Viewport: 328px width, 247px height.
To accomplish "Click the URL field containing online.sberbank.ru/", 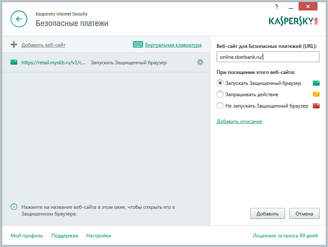I will coord(268,57).
